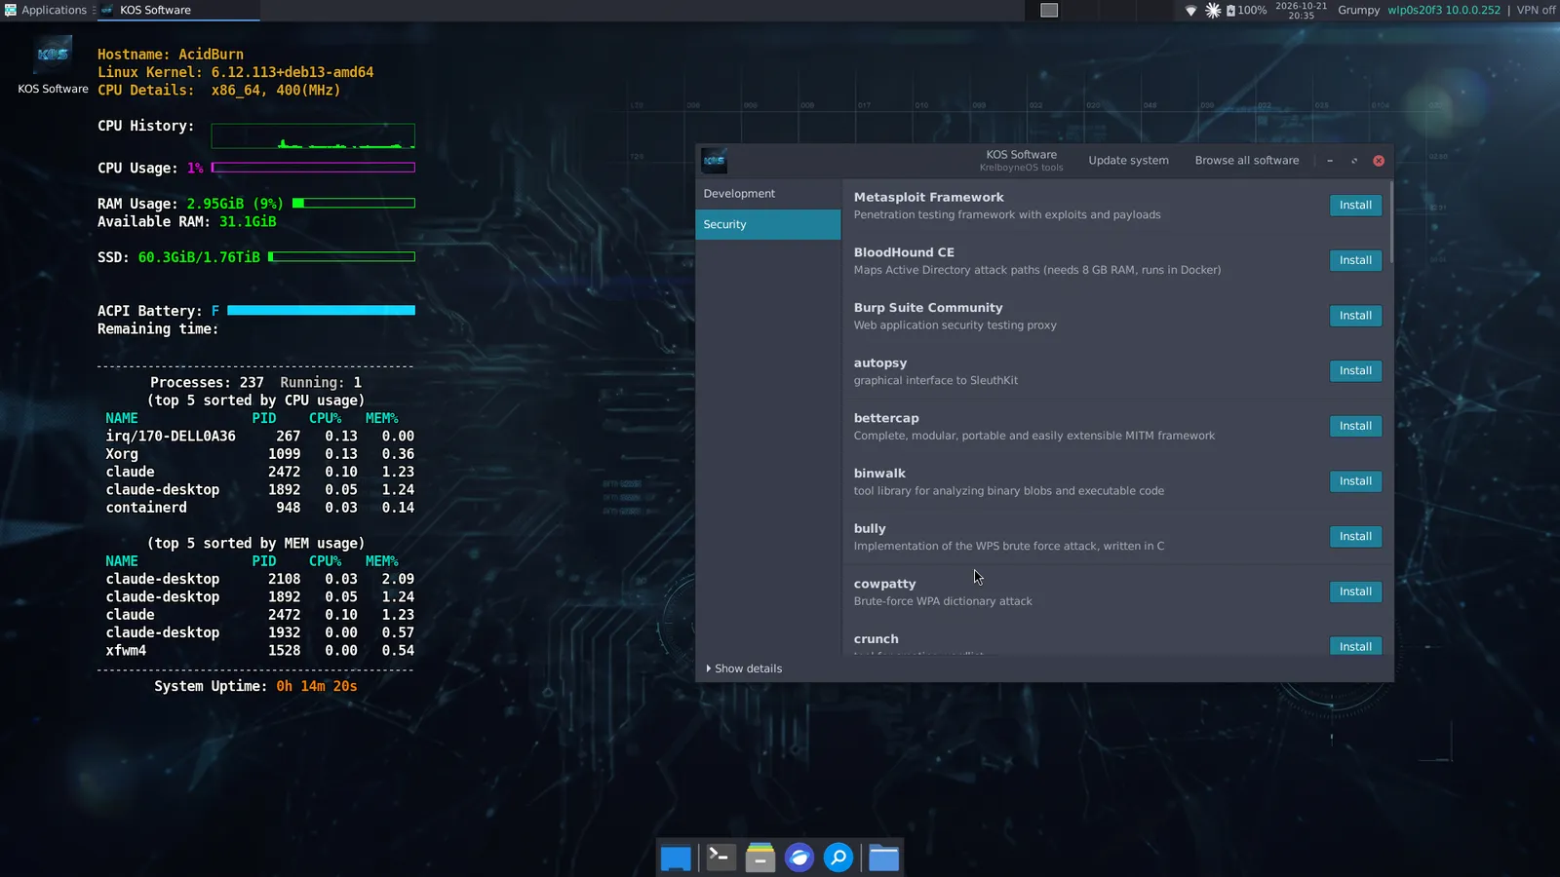
Task: Open the blue folder in the dock
Action: click(883, 858)
